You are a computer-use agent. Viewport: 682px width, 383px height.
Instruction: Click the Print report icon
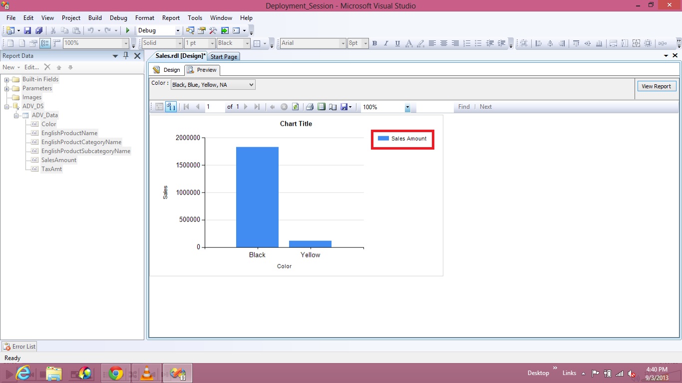pyautogui.click(x=310, y=107)
